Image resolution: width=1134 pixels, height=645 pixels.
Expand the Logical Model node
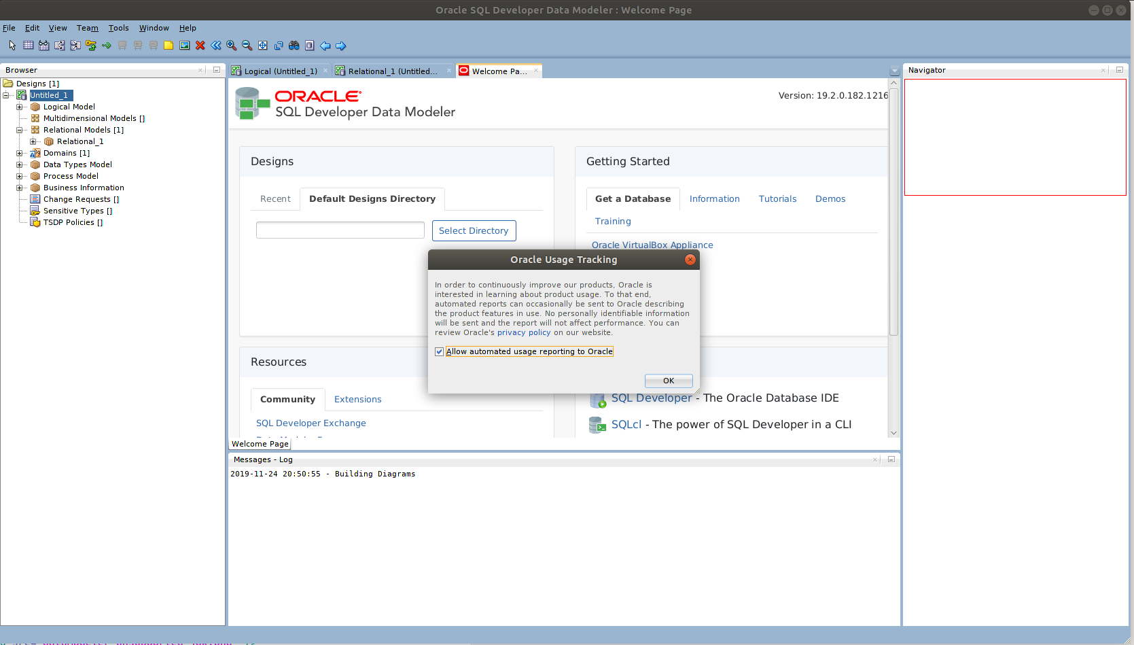(20, 107)
